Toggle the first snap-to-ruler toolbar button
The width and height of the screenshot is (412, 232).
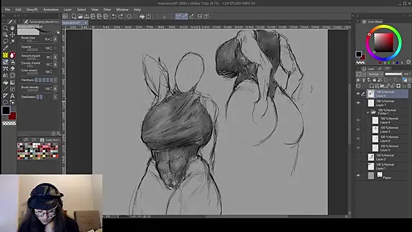[x=178, y=16]
